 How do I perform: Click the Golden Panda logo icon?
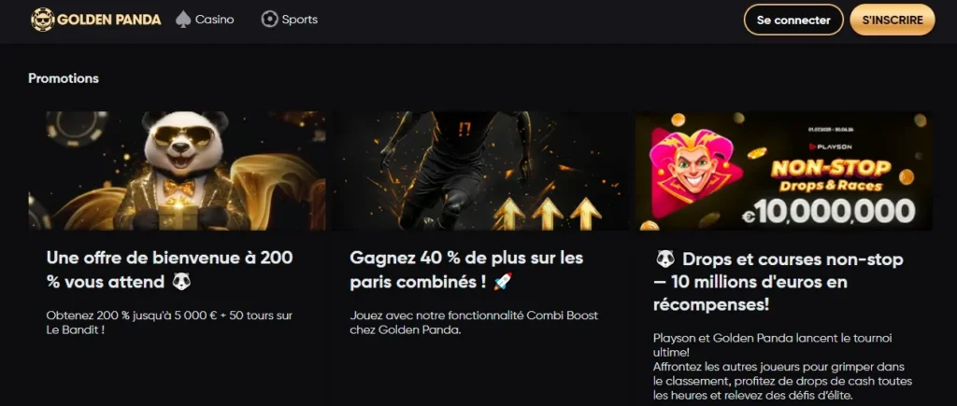43,20
